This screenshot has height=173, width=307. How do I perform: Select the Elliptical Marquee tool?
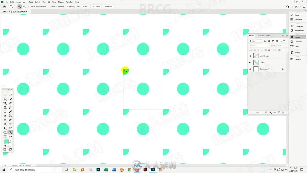click(x=10, y=95)
